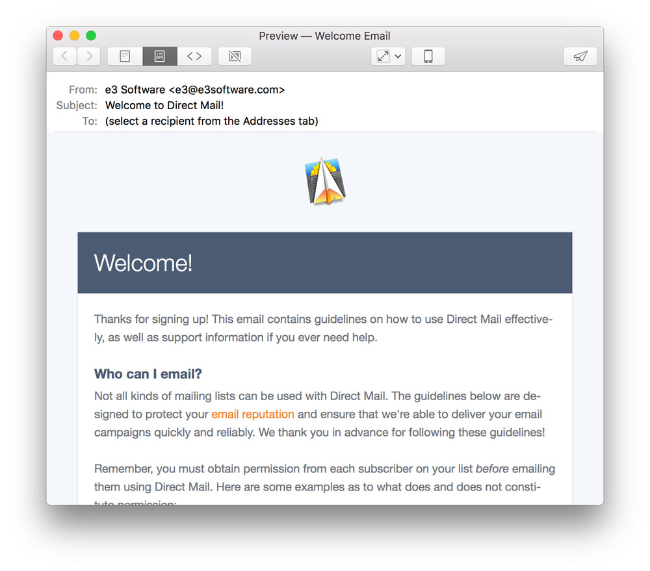Click the Who can I email? heading
This screenshot has width=650, height=571.
tap(148, 374)
